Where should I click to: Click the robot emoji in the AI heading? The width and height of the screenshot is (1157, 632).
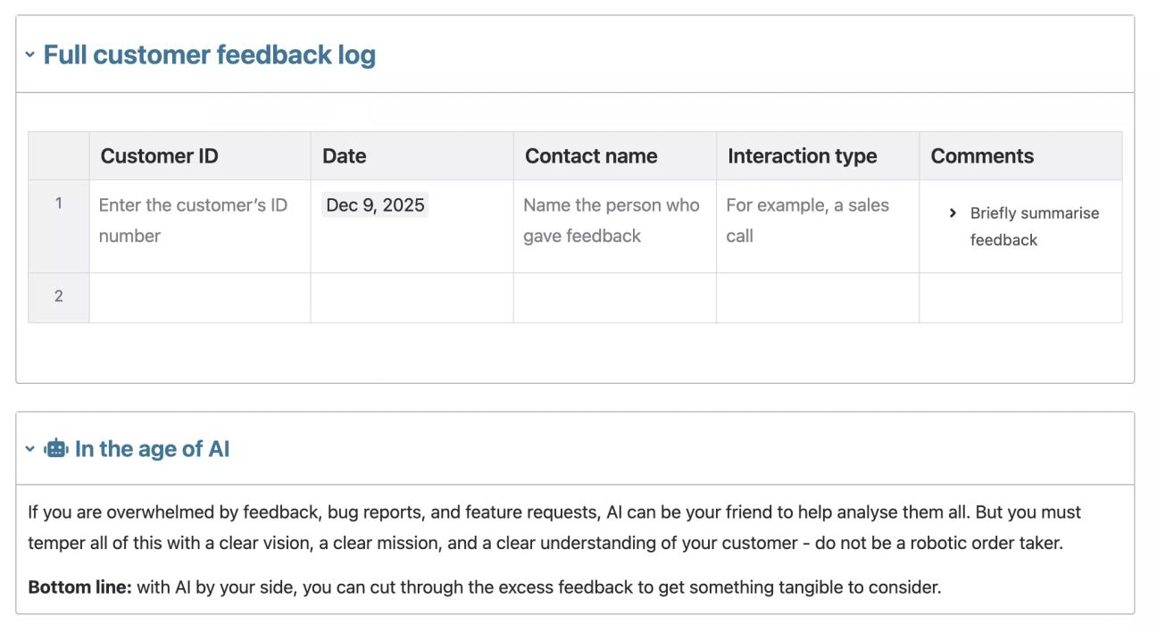[58, 448]
